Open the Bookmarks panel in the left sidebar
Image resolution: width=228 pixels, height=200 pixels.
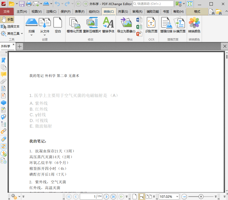click(4, 60)
